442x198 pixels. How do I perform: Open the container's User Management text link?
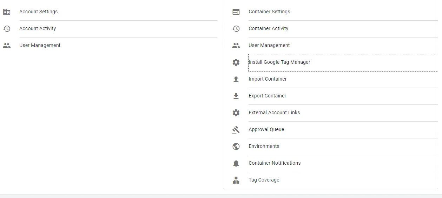tap(269, 45)
